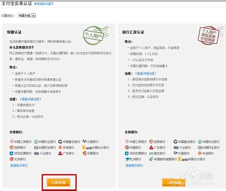Pick 中国工商银行 icon in 银行汇款认证 panel
The width and height of the screenshot is (226, 191).
pos(127,142)
